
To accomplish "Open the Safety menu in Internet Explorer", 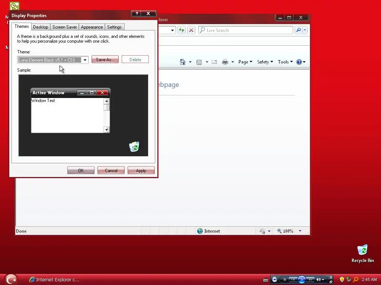I will [x=265, y=62].
